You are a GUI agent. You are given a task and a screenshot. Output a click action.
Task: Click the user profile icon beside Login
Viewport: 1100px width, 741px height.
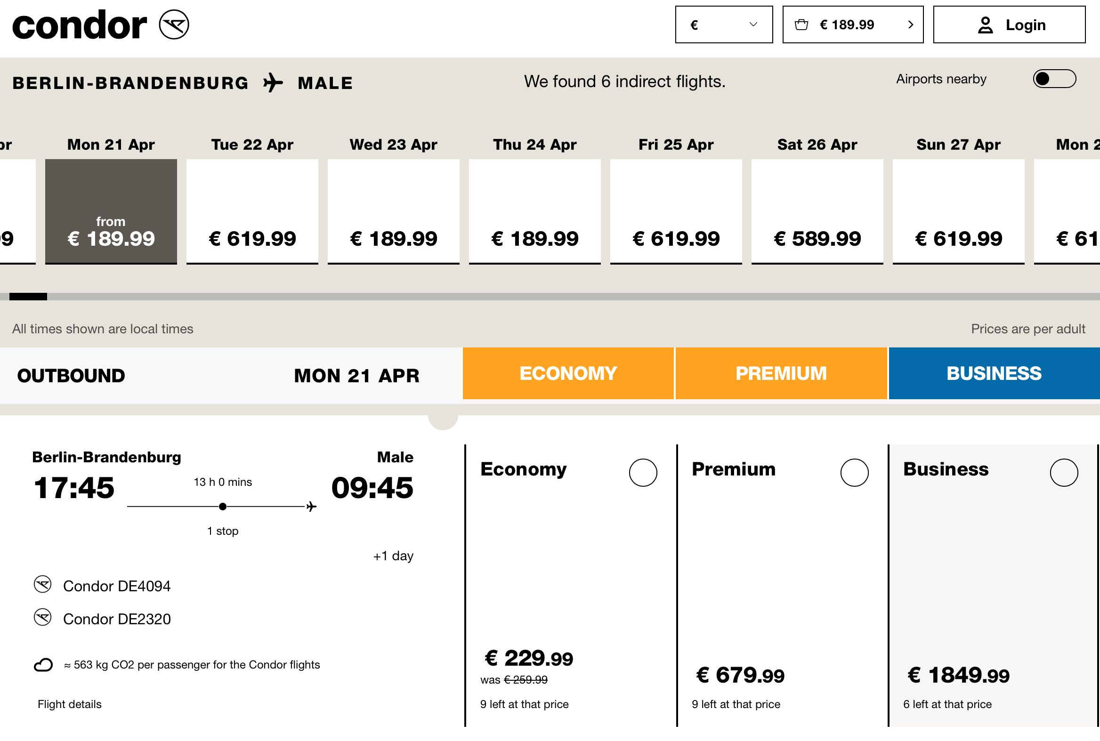click(x=985, y=25)
